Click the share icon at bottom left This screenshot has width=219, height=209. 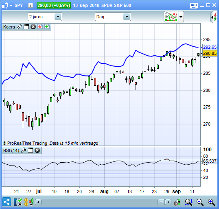7,202
